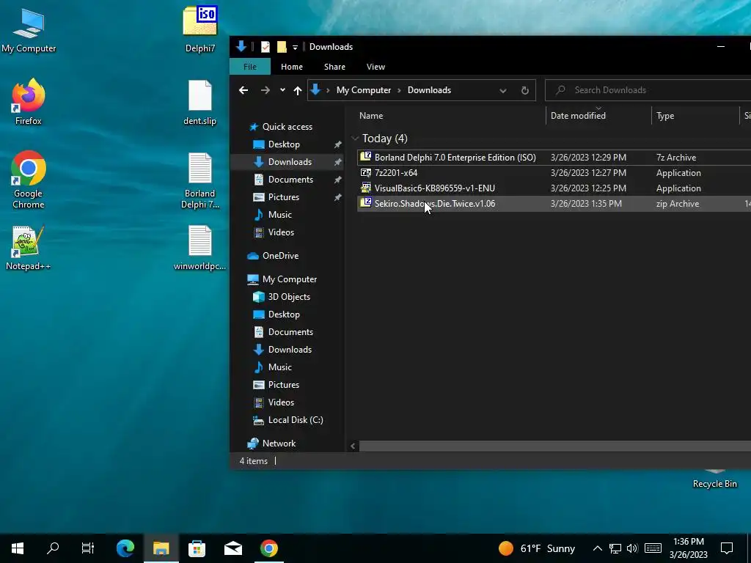Click horizontal scrollbar left arrow
The height and width of the screenshot is (563, 751).
(353, 446)
